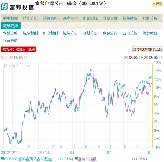Image resolution: width=164 pixels, height=162 pixels.
Task: Click the red 技術分析進階版｜說明 button
Action: click(18, 49)
